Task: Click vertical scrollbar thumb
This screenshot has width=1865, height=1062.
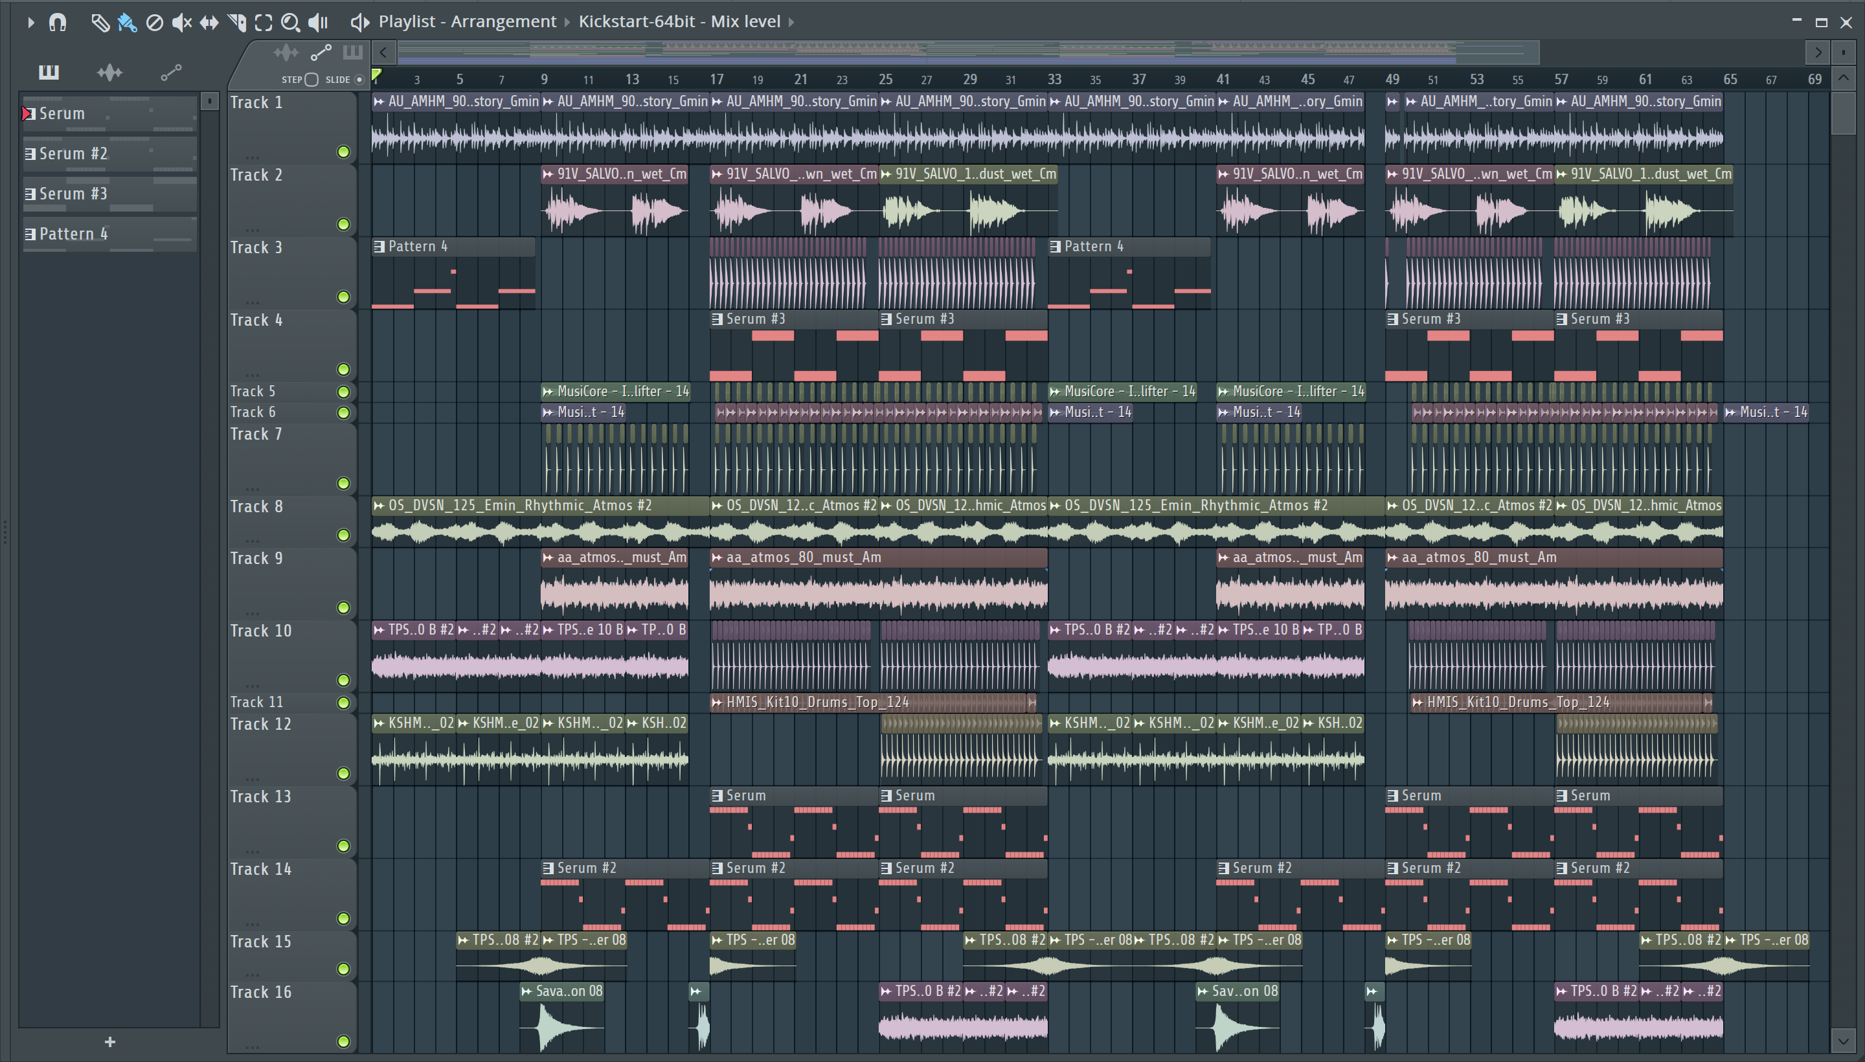Action: point(1843,113)
